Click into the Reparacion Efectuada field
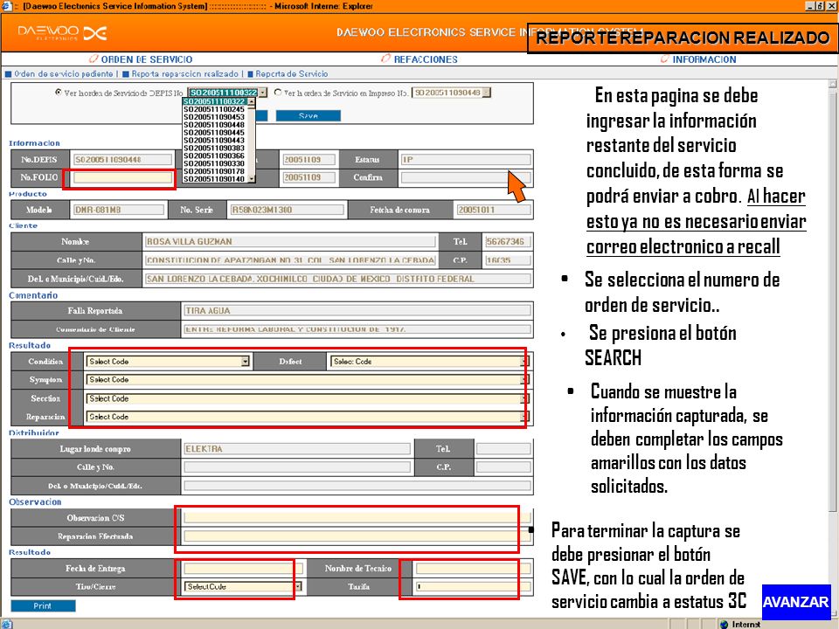Screen dimensions: 839x629 (357, 536)
